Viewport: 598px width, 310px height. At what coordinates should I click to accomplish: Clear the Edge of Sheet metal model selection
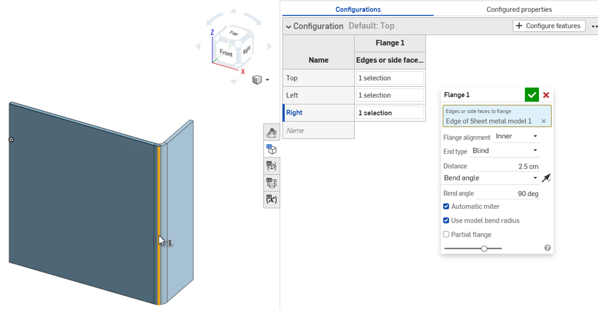click(543, 122)
